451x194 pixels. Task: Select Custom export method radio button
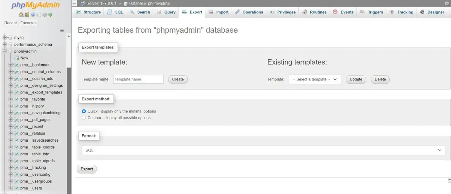point(84,118)
